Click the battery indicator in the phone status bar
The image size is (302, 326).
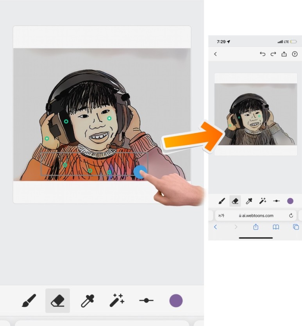coord(293,42)
